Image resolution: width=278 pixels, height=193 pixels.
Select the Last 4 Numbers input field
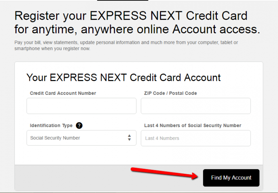point(195,138)
